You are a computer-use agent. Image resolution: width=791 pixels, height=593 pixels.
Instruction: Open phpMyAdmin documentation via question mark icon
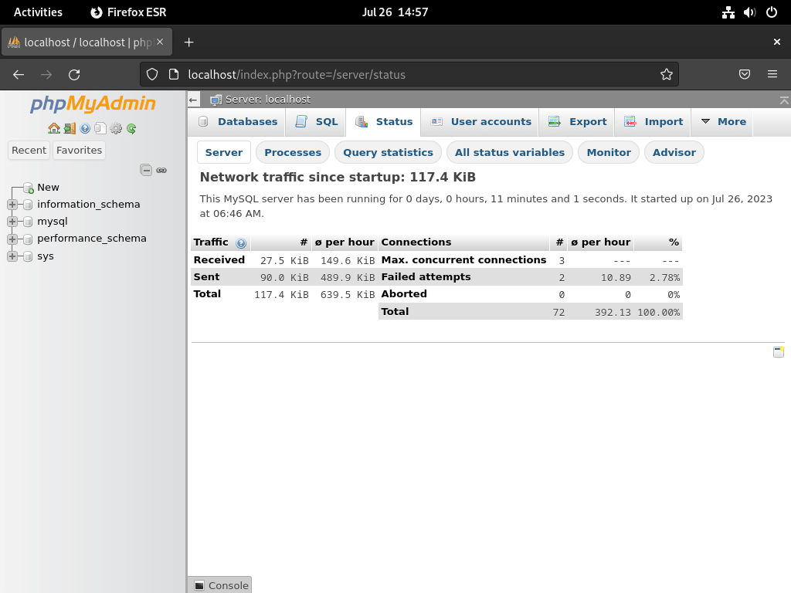click(x=85, y=129)
